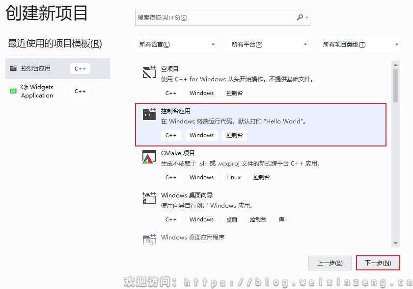Click the 创建新项目 dialog title

[46, 13]
